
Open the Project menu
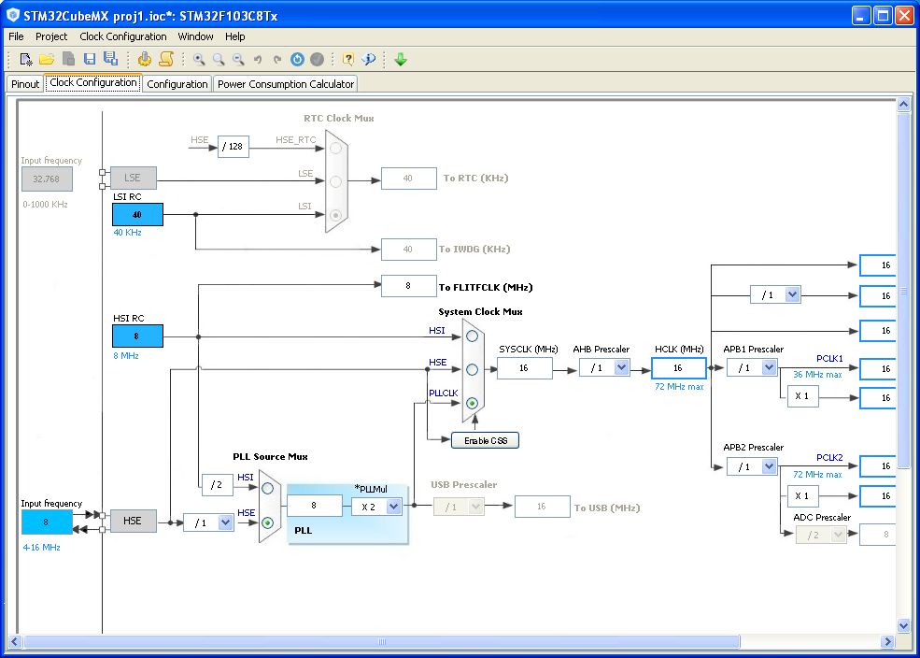click(51, 36)
